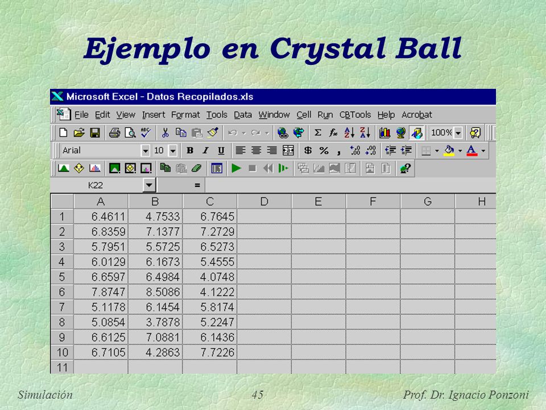Run the ABC spelling check
The image size is (546, 410).
(146, 133)
